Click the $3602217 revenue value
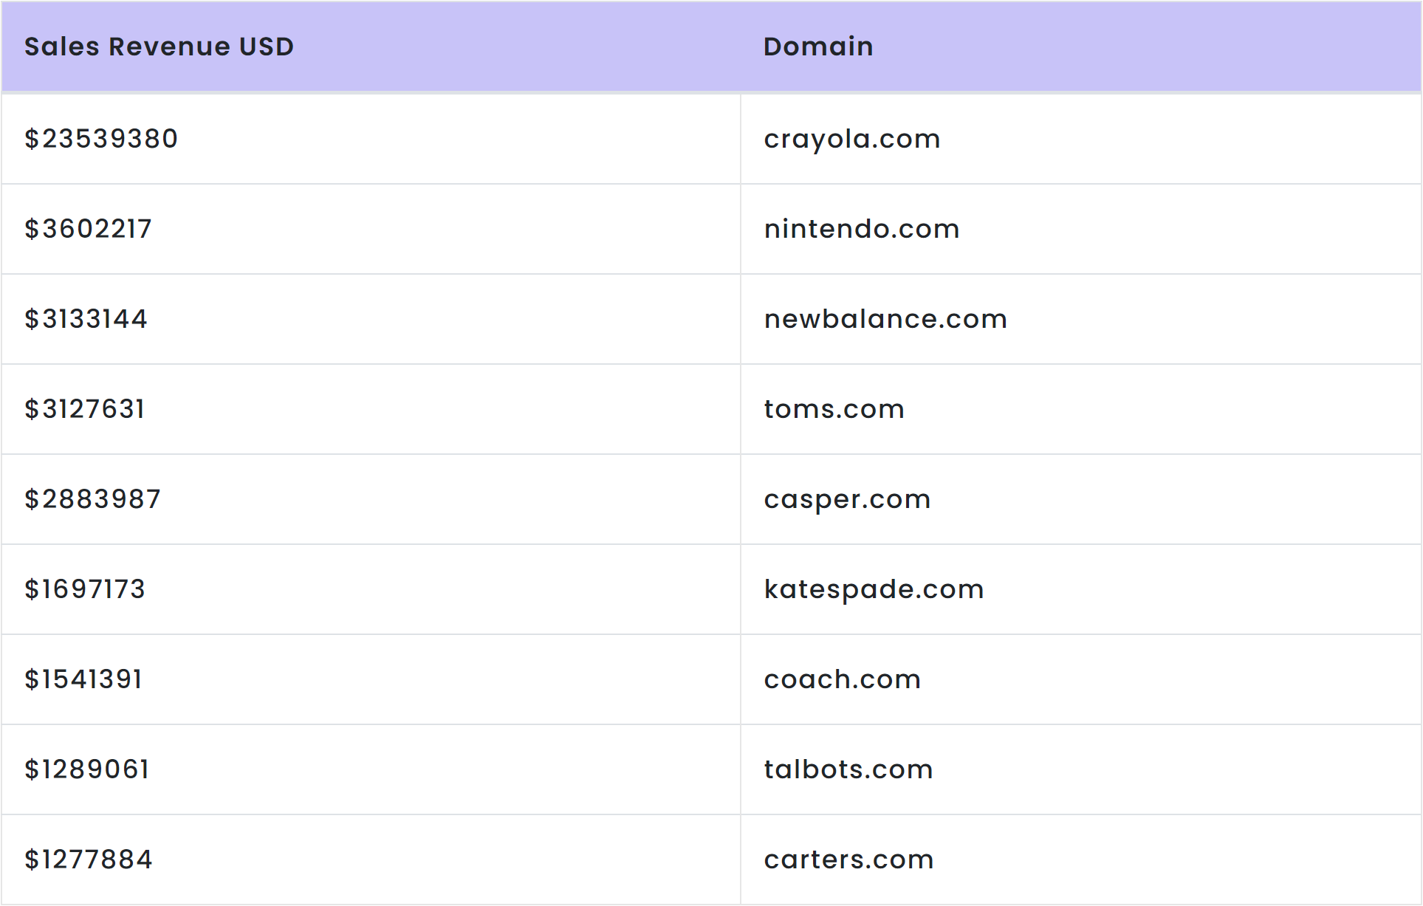 pyautogui.click(x=88, y=229)
